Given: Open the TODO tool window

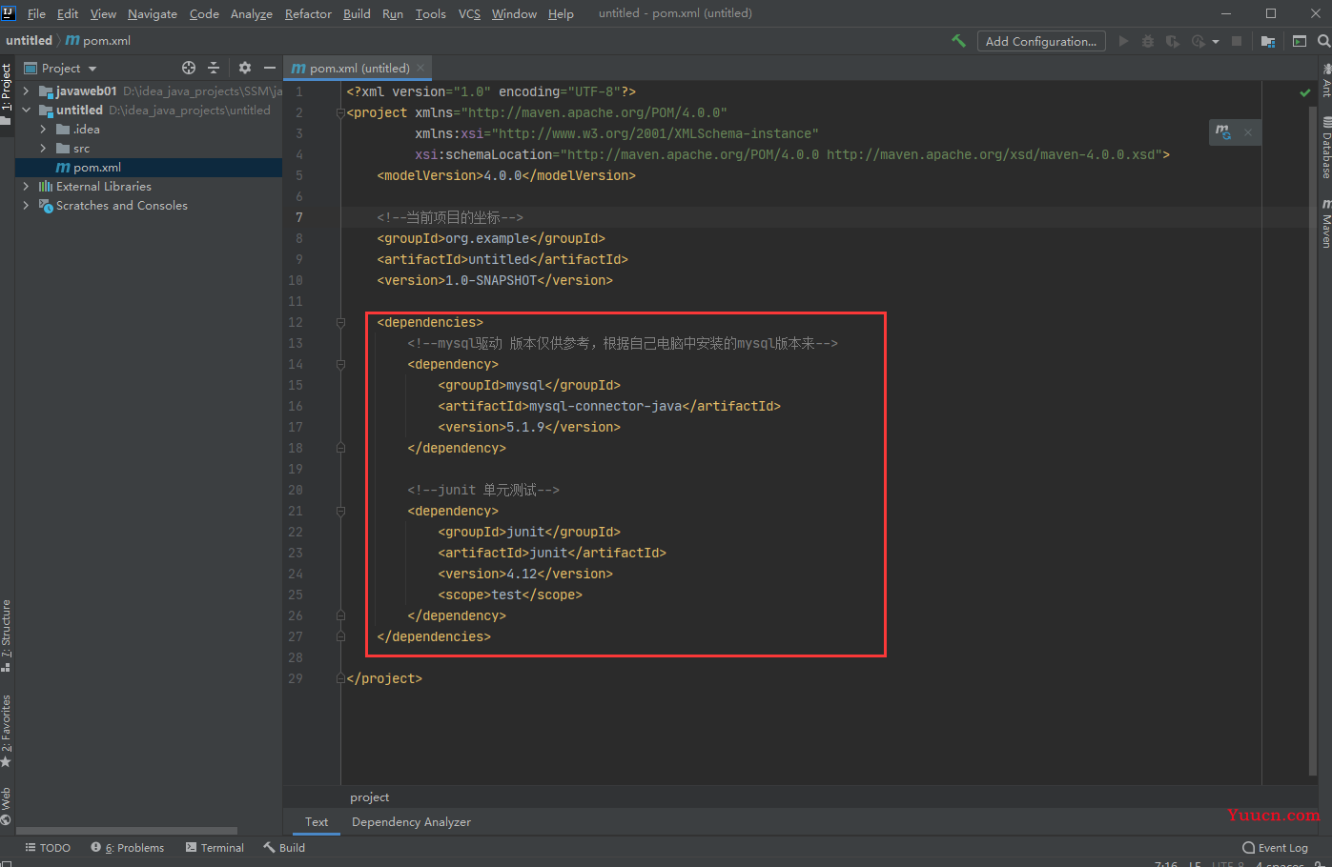Looking at the screenshot, I should 48,847.
